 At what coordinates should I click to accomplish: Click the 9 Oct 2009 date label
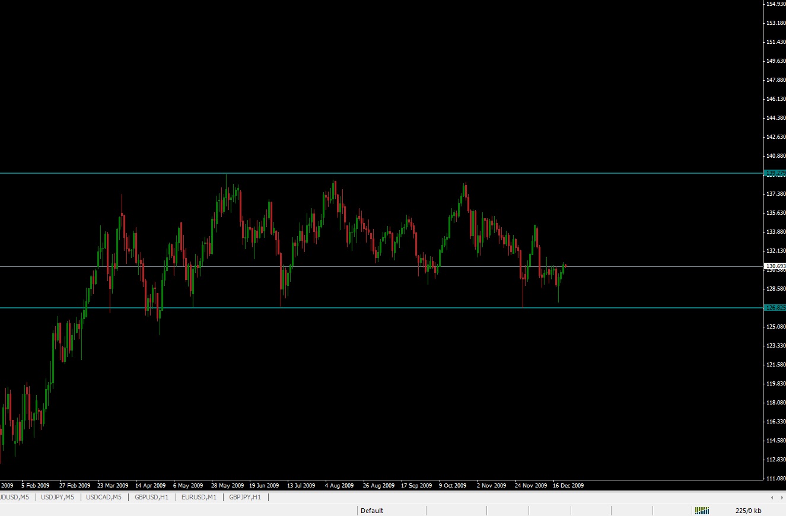[453, 485]
